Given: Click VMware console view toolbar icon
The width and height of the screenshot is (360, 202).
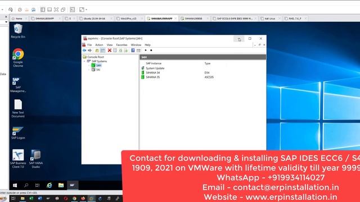Looking at the screenshot, I should (x=73, y=10).
